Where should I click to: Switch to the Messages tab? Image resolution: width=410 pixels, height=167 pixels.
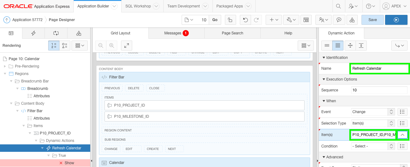tap(176, 33)
